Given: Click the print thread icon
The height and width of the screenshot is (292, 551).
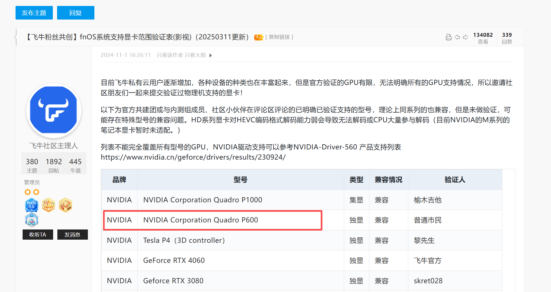Looking at the screenshot, I should coord(448,37).
